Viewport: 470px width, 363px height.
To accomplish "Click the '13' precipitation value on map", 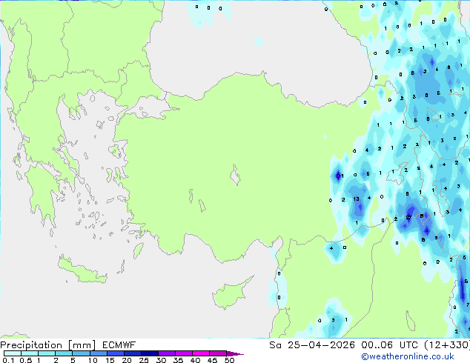I will click(356, 199).
